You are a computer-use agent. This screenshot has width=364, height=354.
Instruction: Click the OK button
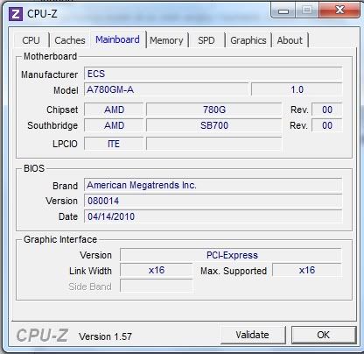[x=324, y=335]
